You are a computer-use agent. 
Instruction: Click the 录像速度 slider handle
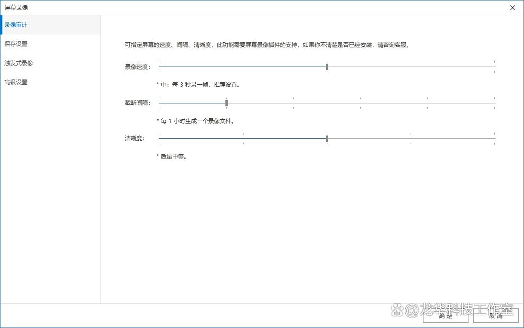click(327, 67)
